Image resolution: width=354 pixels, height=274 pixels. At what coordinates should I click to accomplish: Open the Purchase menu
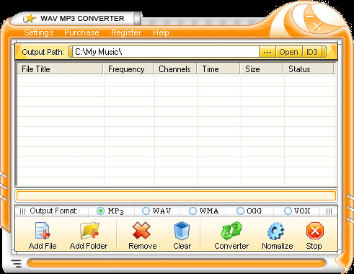click(x=81, y=32)
